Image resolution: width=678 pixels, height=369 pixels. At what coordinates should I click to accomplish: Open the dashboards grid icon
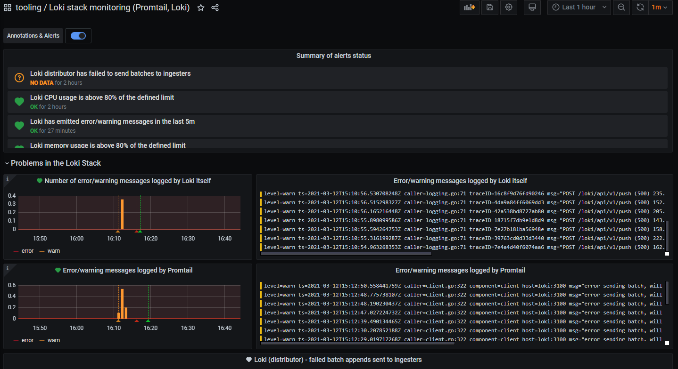pos(8,8)
